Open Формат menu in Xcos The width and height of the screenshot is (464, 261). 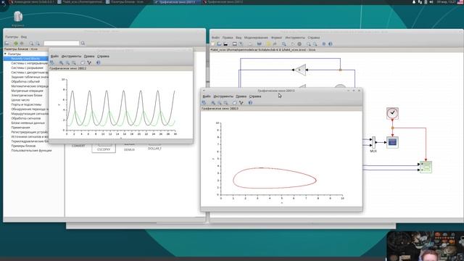(x=277, y=38)
